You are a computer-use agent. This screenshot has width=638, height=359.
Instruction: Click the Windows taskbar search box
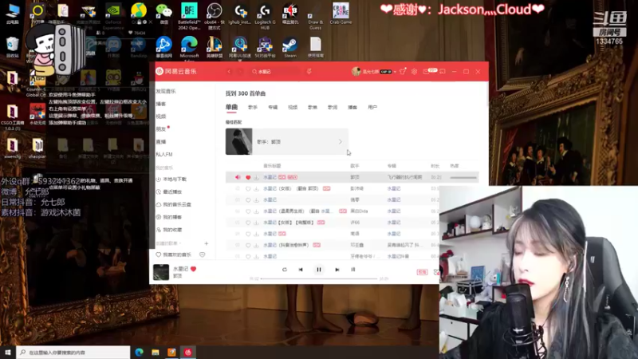(x=73, y=353)
